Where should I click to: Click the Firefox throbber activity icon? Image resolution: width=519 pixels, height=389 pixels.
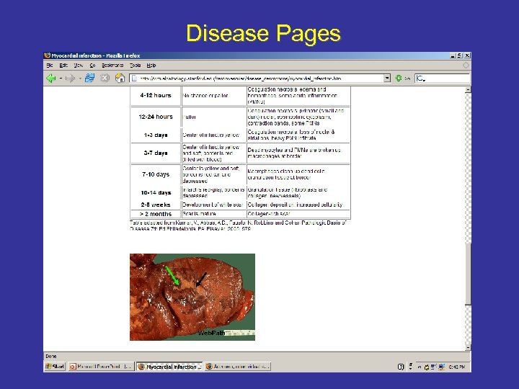(x=466, y=66)
